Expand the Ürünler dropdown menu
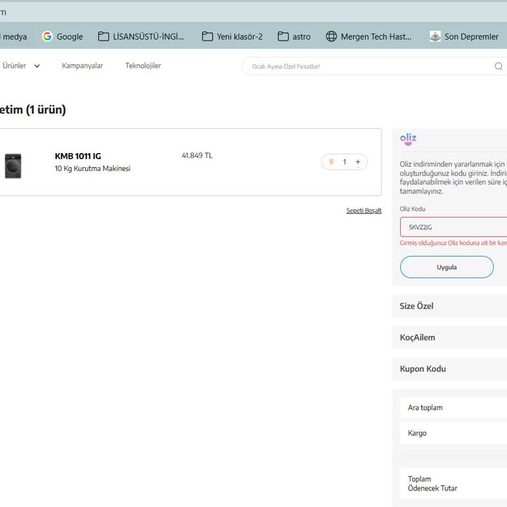 point(21,66)
